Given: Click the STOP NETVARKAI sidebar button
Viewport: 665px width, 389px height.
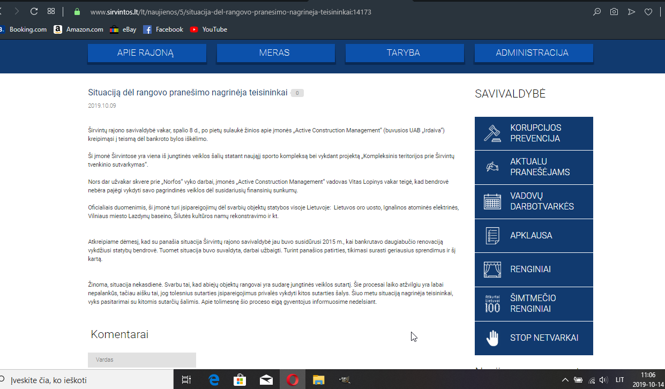Looking at the screenshot, I should tap(534, 338).
